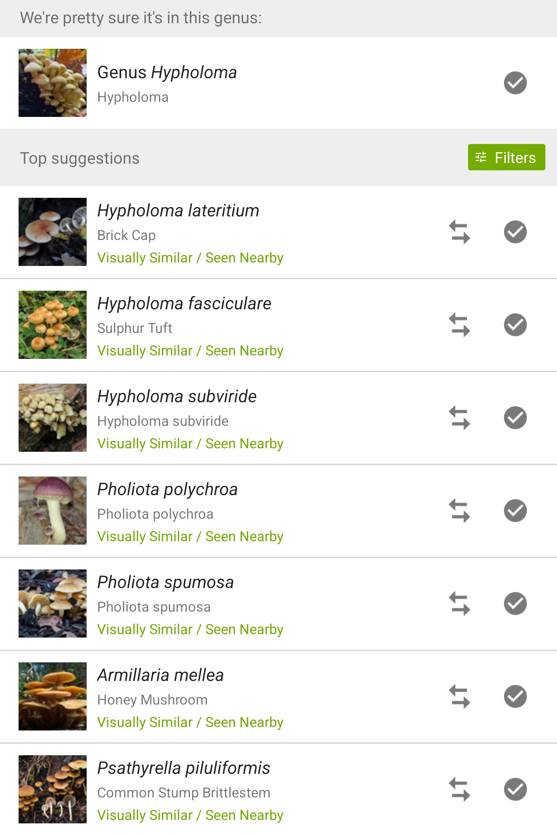Screen dimensions: 557x835
Task: Check the Sulphur Tuft suggestion as your ID
Action: pyautogui.click(x=515, y=325)
